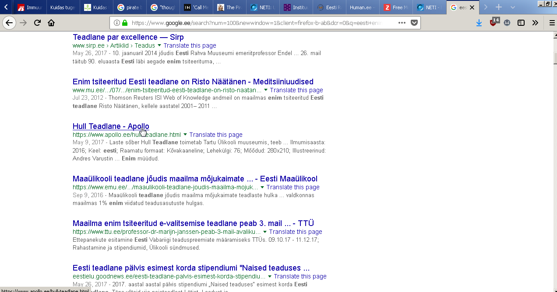Open the downloads panel
557x292 pixels.
pos(479,23)
